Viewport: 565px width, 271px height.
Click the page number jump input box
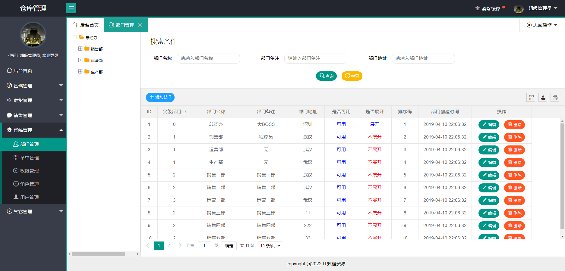[204, 246]
